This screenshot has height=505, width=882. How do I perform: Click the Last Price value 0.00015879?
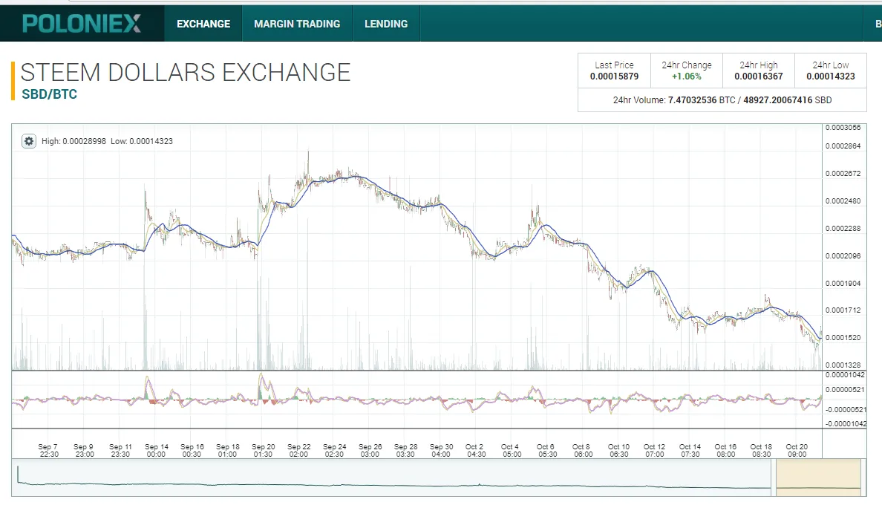(614, 76)
